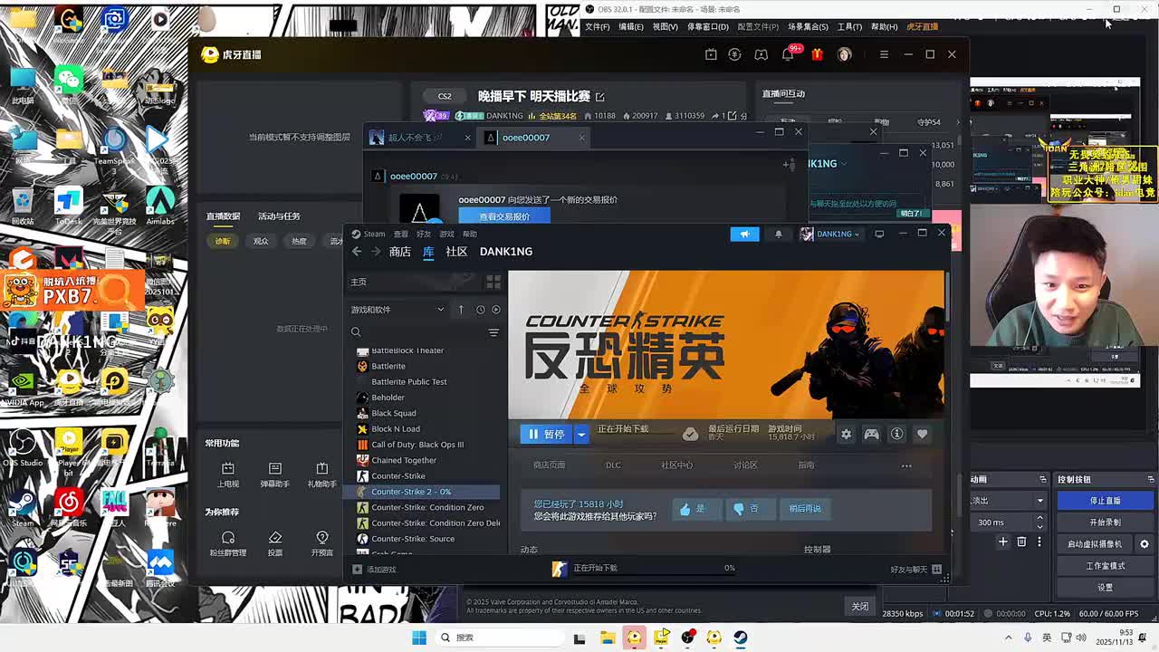The image size is (1159, 652).
Task: Open 投票 tool in Huya
Action: point(275,544)
